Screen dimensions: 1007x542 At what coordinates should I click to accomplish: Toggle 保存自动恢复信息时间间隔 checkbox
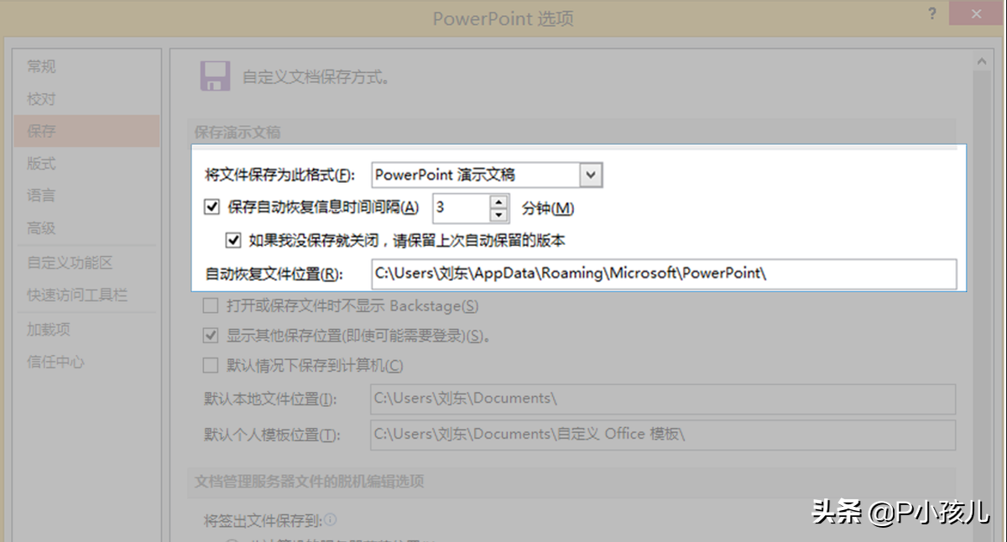212,206
